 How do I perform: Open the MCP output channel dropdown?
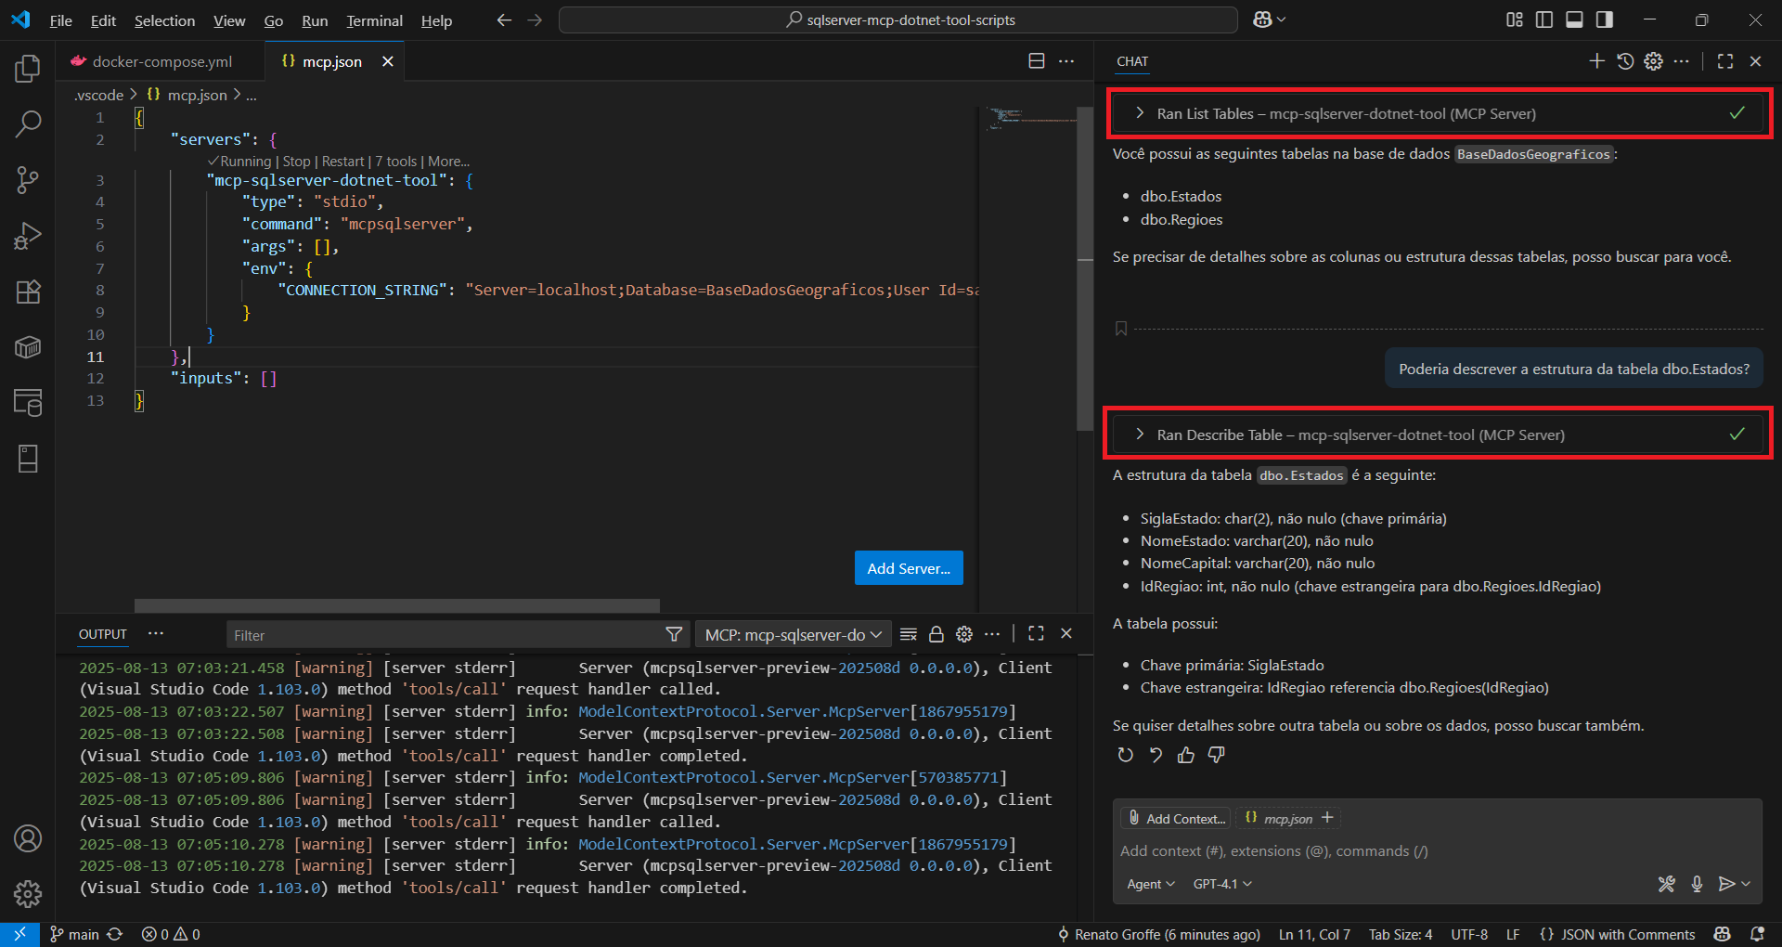(793, 634)
